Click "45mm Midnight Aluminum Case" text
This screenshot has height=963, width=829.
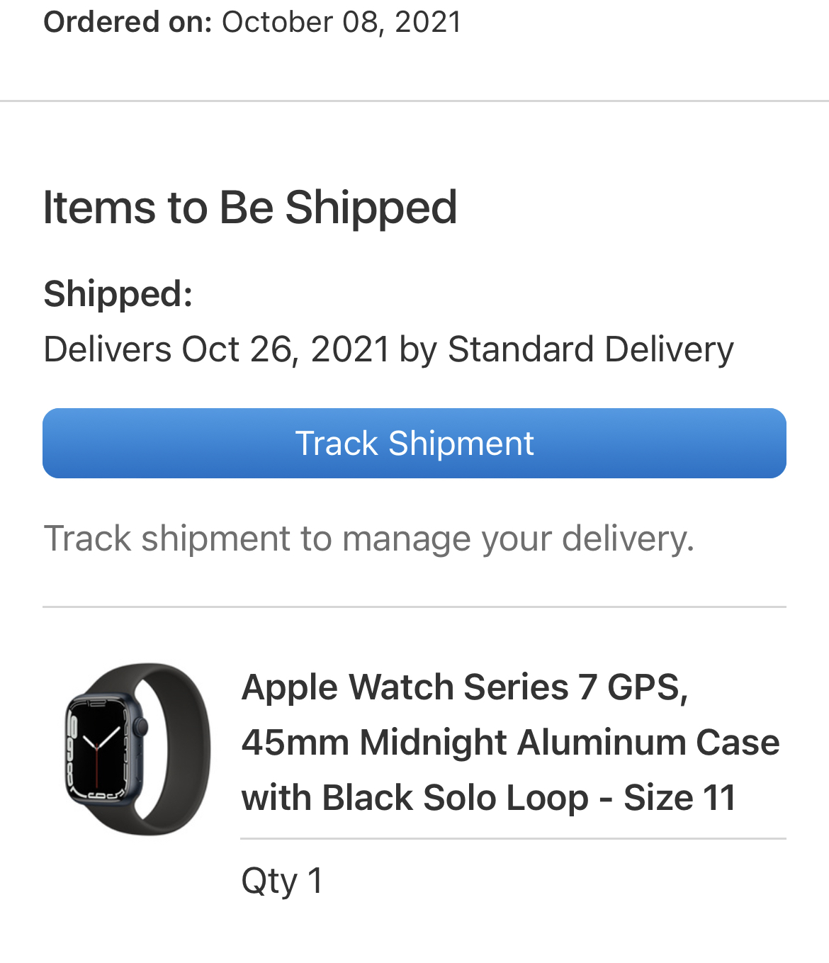pyautogui.click(x=510, y=743)
